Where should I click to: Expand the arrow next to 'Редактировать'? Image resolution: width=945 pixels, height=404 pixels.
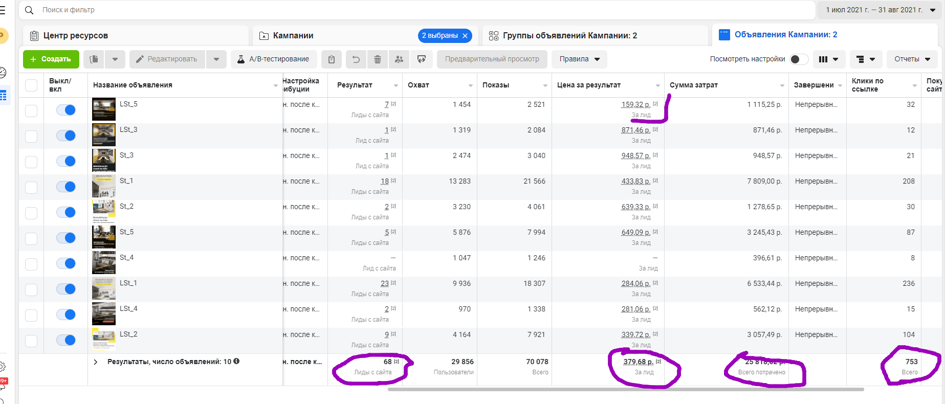[216, 59]
